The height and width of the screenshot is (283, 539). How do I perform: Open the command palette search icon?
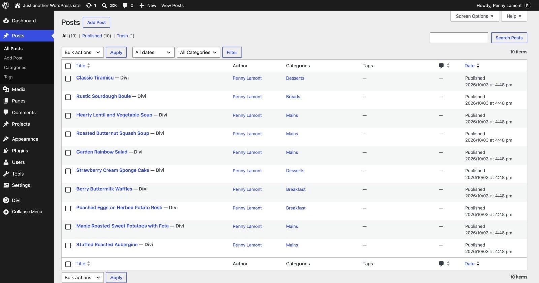[x=104, y=5]
